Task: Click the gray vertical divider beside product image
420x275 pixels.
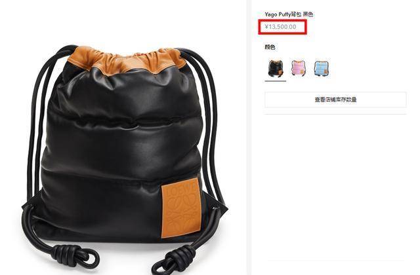Action: click(x=249, y=137)
